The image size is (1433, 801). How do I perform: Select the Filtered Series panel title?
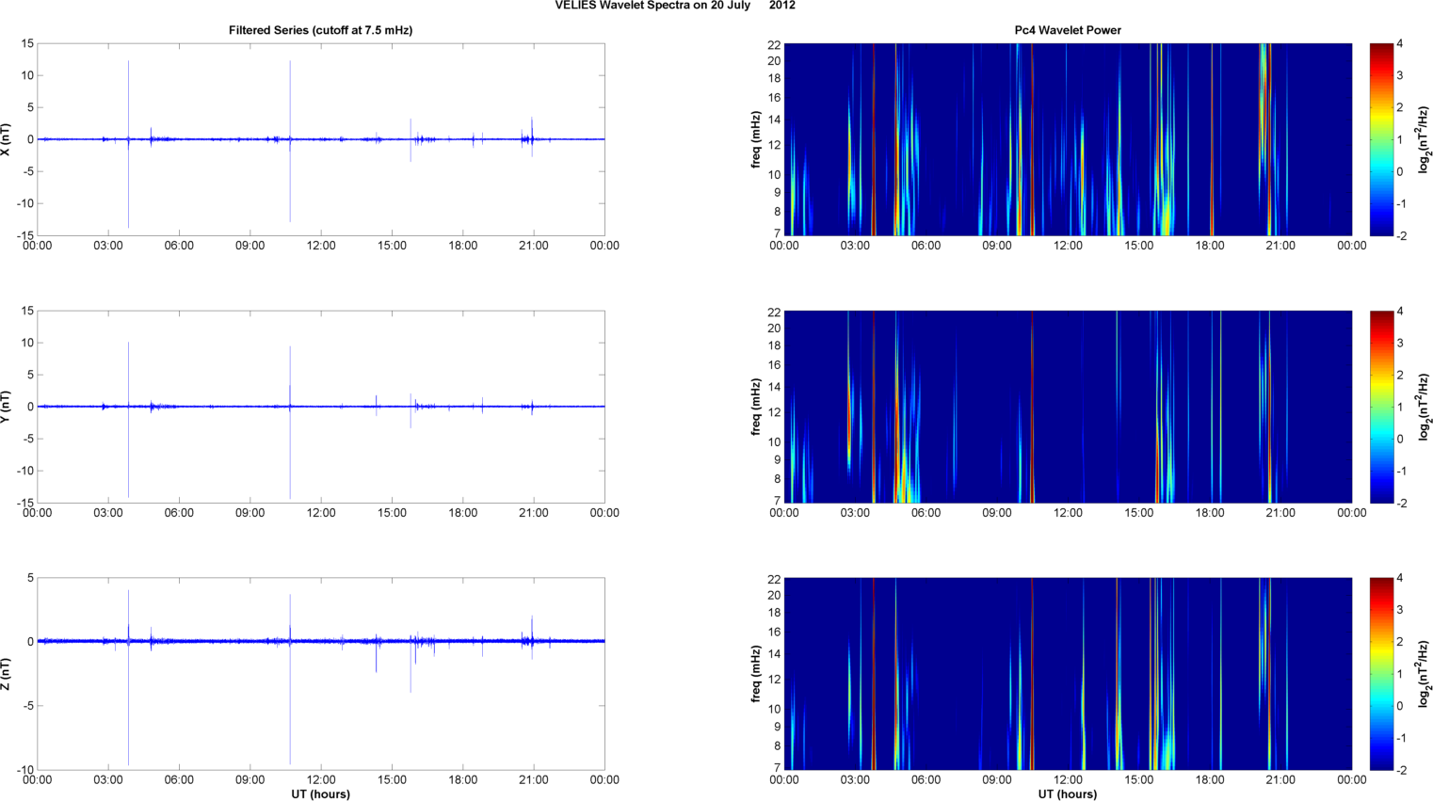click(x=320, y=30)
